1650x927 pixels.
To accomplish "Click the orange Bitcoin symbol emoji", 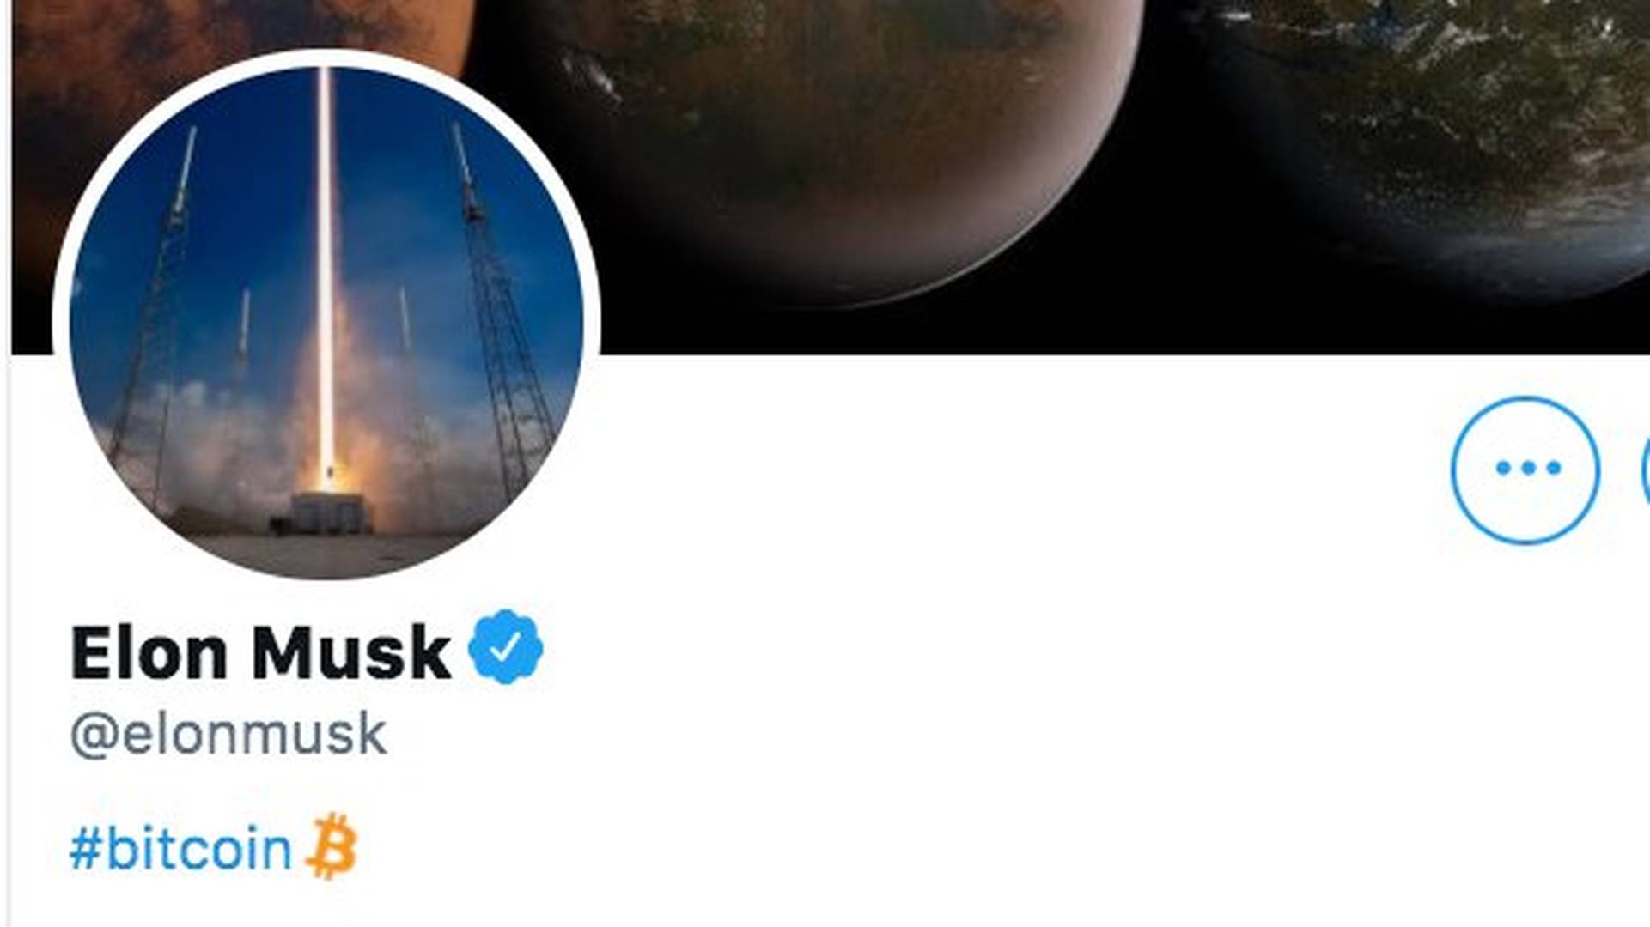I will (332, 846).
